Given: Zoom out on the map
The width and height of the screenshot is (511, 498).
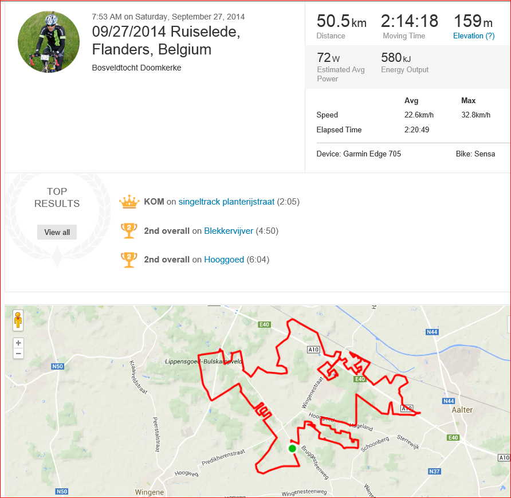Looking at the screenshot, I should 18,354.
